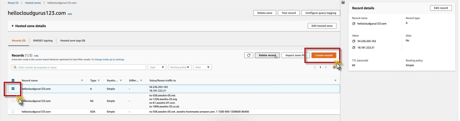Sort by Record name column arrow
The height and width of the screenshot is (121, 460).
(x=82, y=80)
